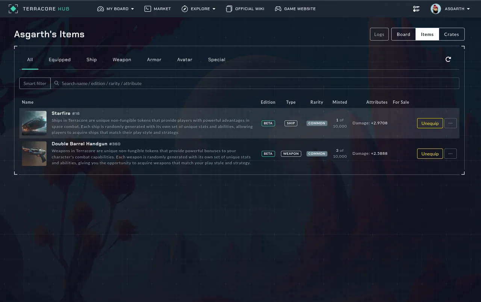Switch to the Avatar tab
481x302 pixels.
tap(185, 60)
